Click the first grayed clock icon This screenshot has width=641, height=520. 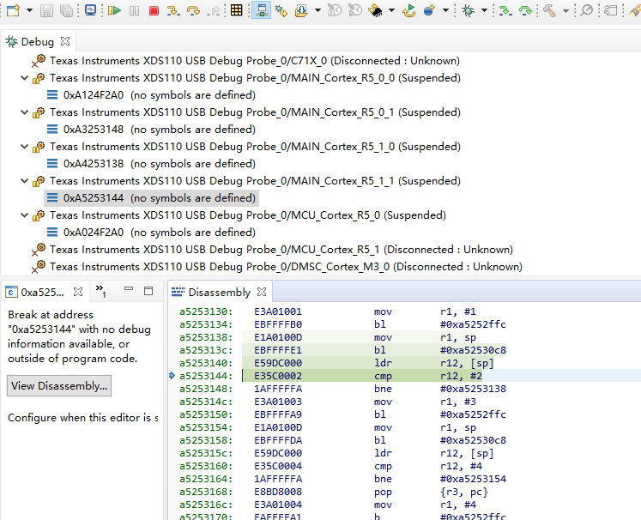point(335,10)
